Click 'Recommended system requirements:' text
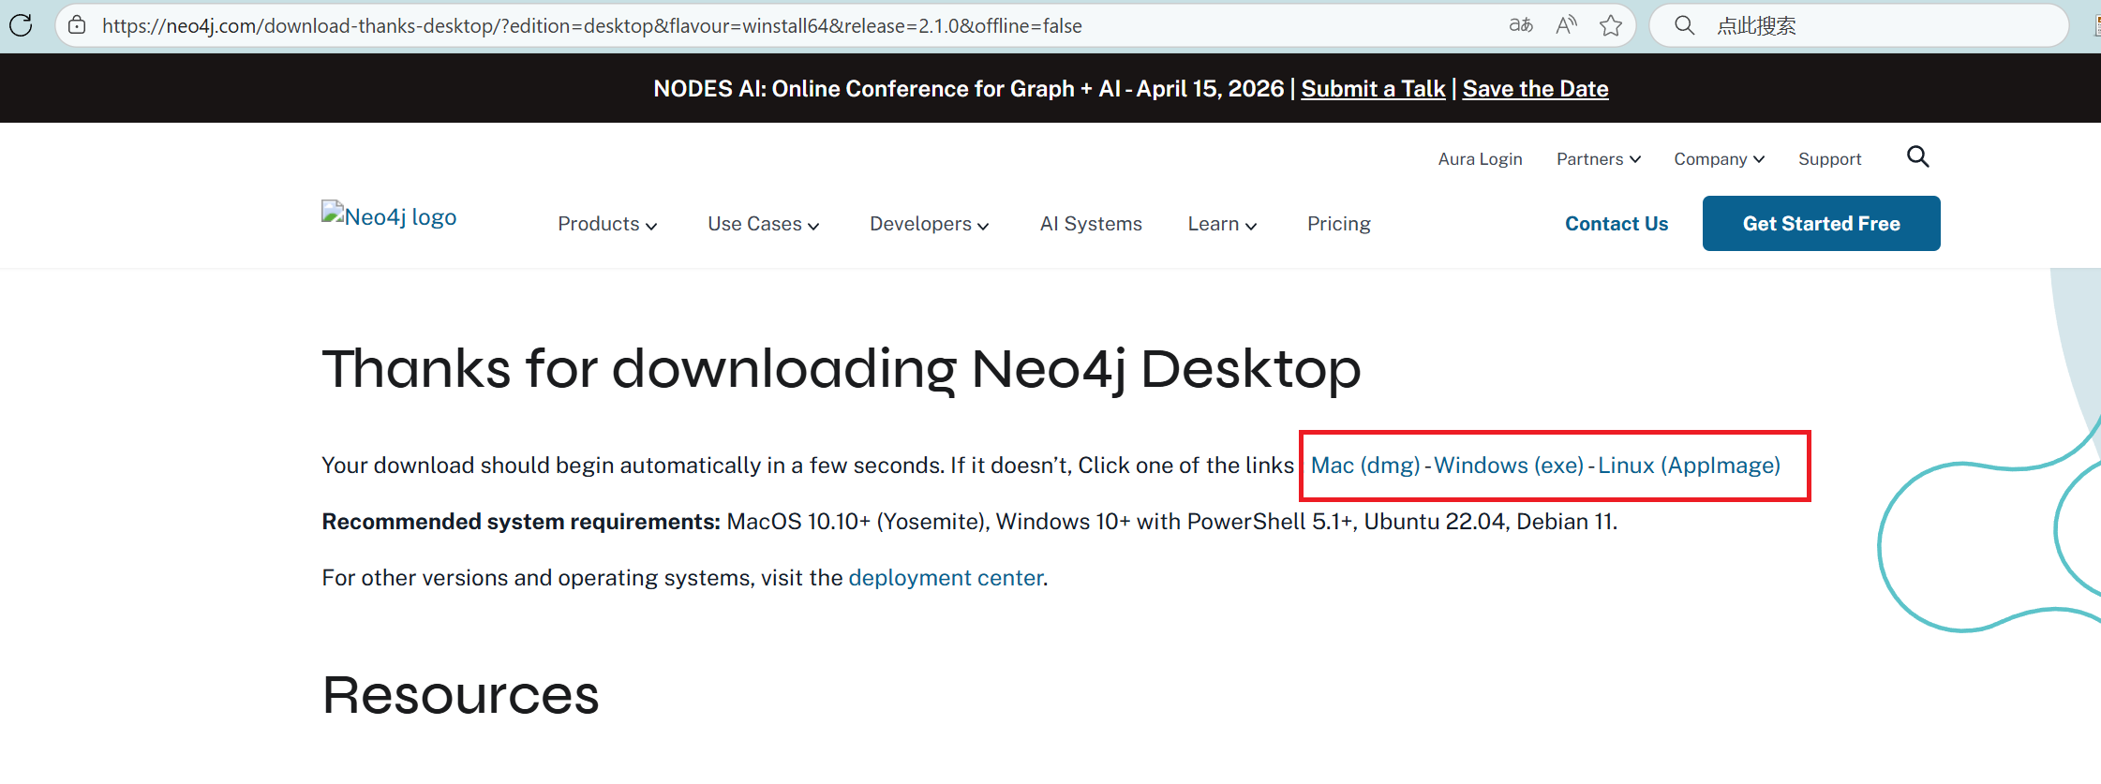The image size is (2101, 784). point(521,522)
